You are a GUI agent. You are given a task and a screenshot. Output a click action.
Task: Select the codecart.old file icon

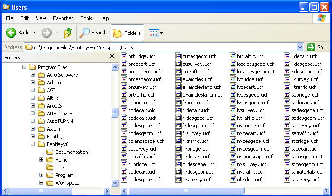tap(124, 110)
